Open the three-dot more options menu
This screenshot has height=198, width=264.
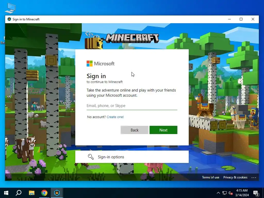pyautogui.click(x=254, y=177)
